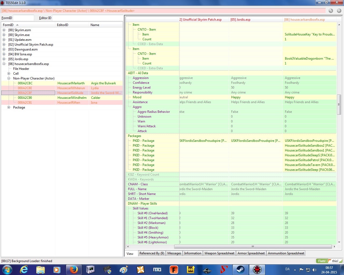The width and height of the screenshot is (344, 275).
Task: Open the clock showing 08:57
Action: click(x=329, y=270)
